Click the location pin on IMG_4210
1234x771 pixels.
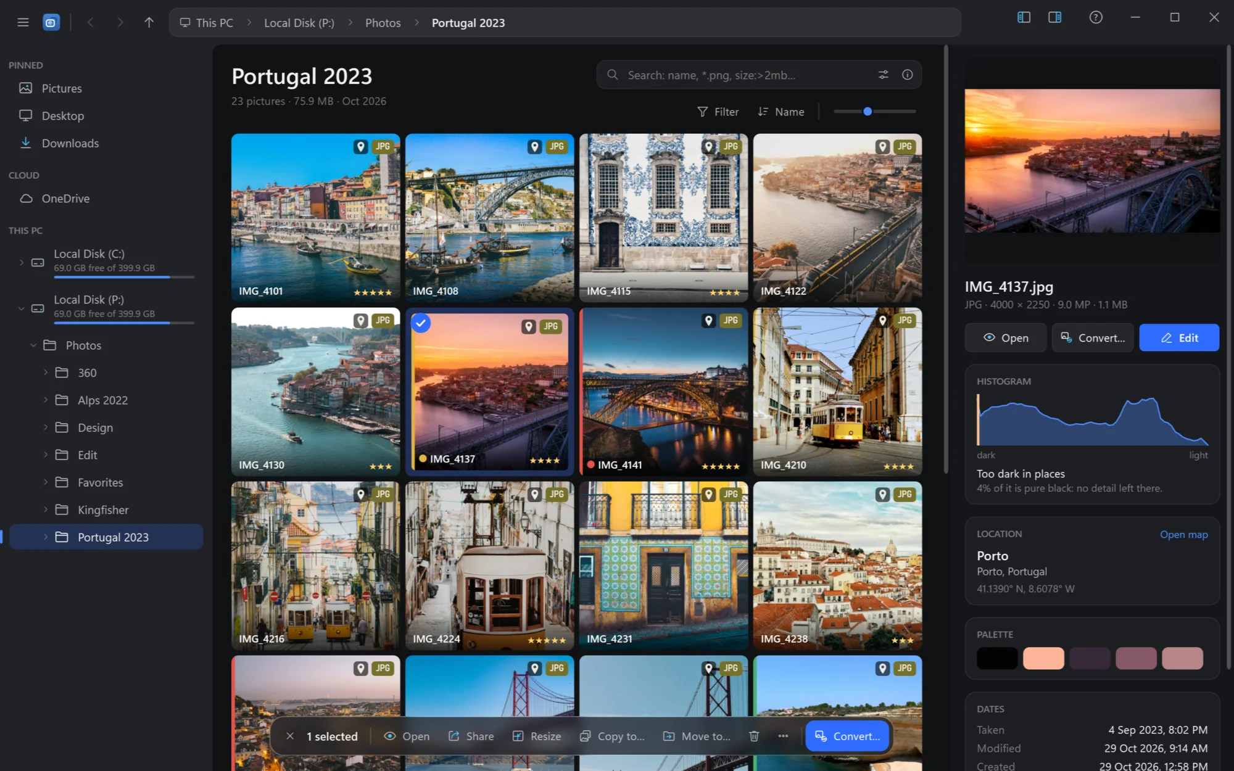883,321
